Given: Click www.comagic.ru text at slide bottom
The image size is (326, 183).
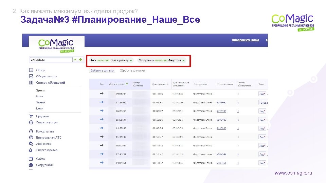Looking at the screenshot, I should (x=293, y=173).
